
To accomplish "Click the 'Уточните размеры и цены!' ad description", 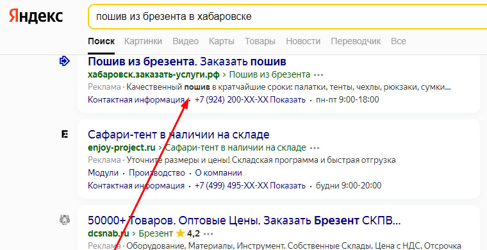I will [x=261, y=160].
